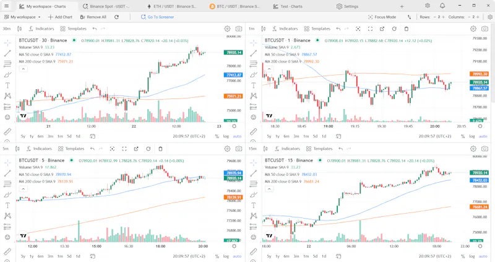
Task: Open 5m interval selector in bottom-left chart
Action: click(x=6, y=149)
